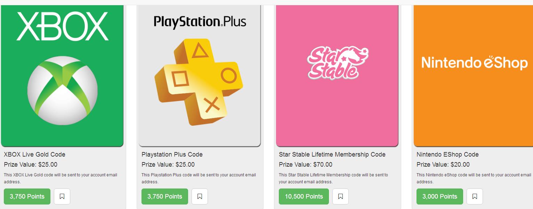Viewport: 533px width, 209px height.
Task: Click the Playstation Plus Code title
Action: pos(172,154)
